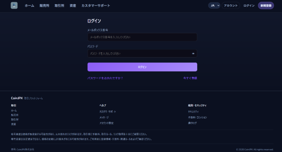Click the 新規登録 button

[266, 5]
